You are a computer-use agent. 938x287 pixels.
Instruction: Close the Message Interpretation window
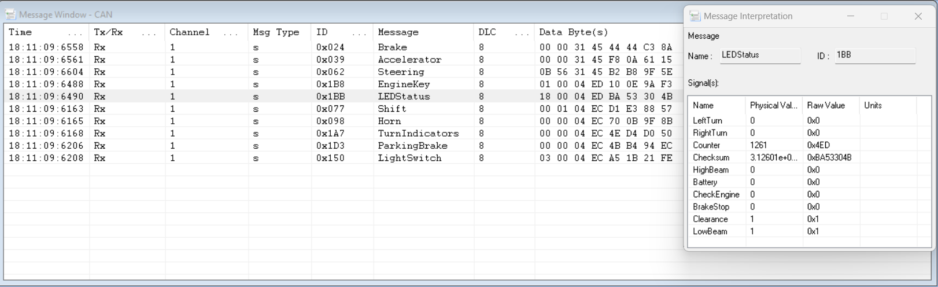point(918,16)
